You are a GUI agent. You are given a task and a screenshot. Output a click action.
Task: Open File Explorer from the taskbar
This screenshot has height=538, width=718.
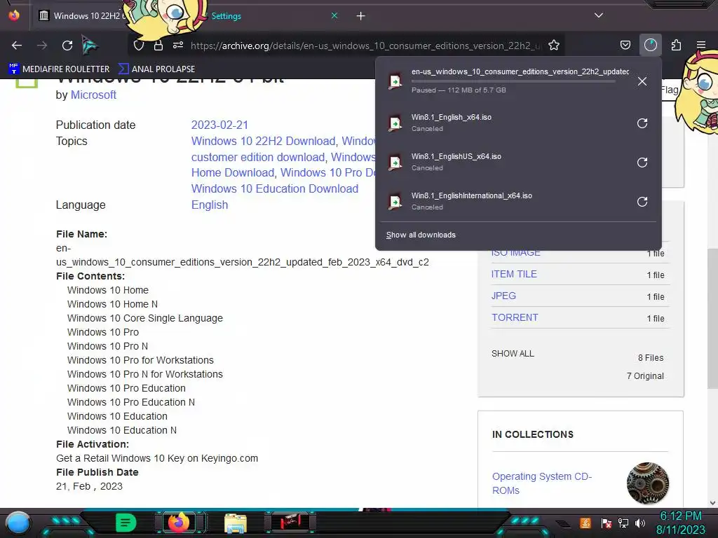point(236,523)
